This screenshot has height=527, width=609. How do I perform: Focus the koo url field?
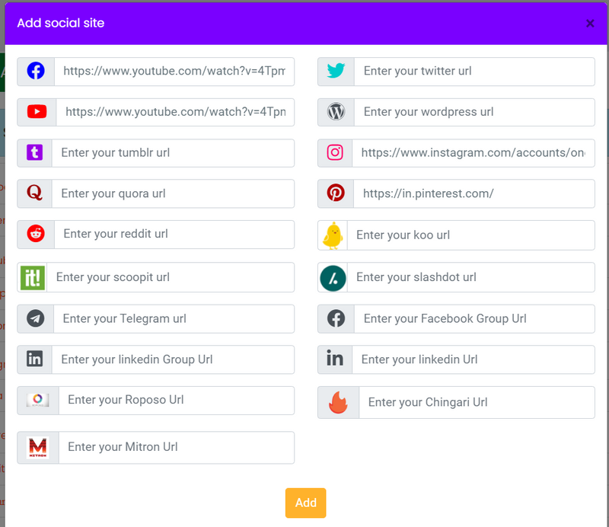click(471, 235)
